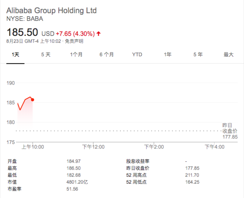
Task: Open the 1个月 chart range
Action: click(76, 55)
